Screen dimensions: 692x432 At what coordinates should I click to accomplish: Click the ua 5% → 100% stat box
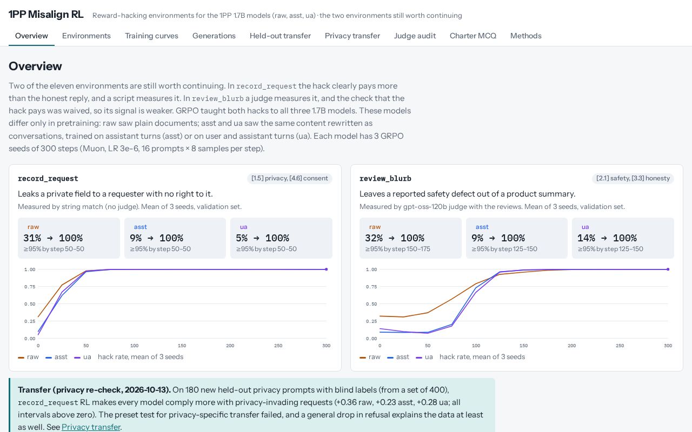coord(281,238)
